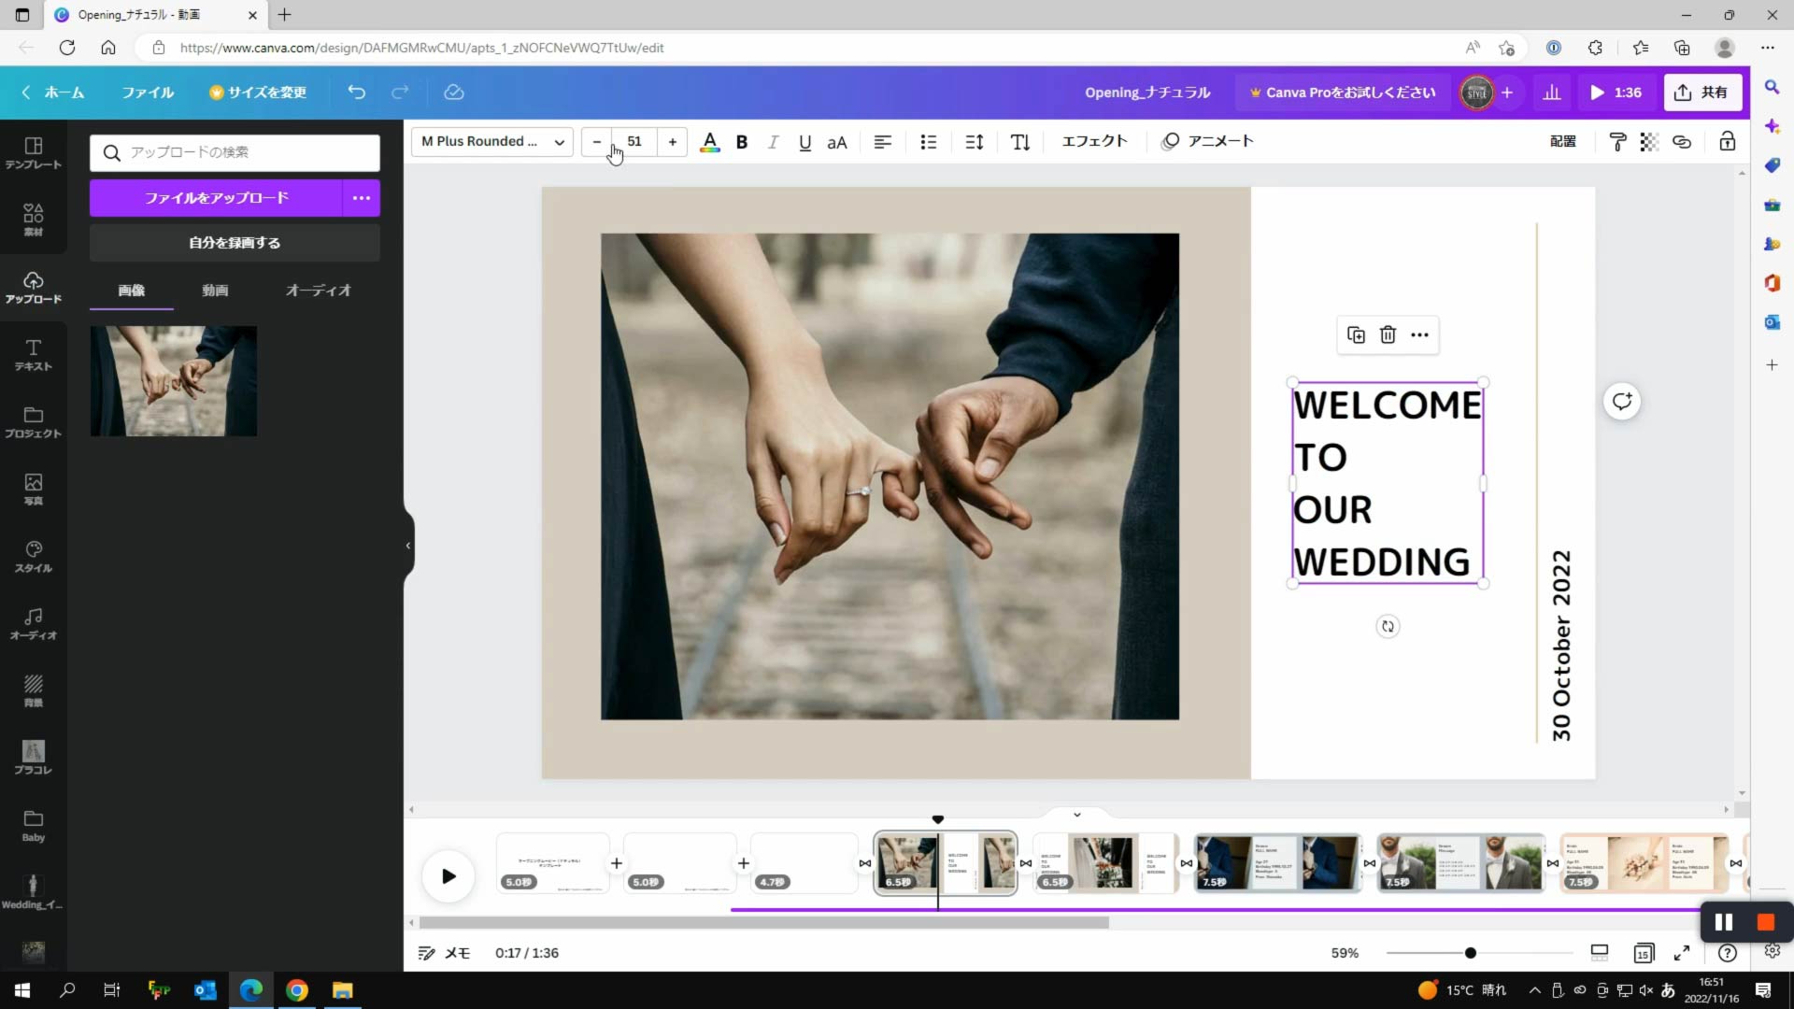Open the オーディオ panel in sidebar
The width and height of the screenshot is (1794, 1009).
point(33,622)
